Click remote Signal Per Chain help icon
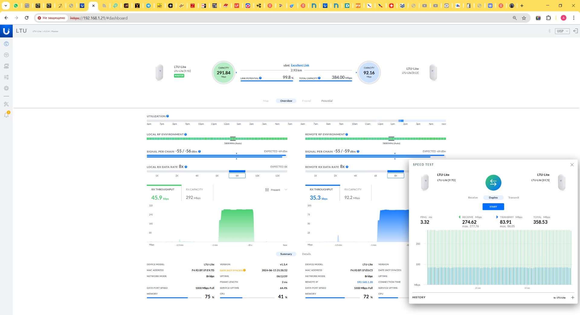 coord(358,152)
